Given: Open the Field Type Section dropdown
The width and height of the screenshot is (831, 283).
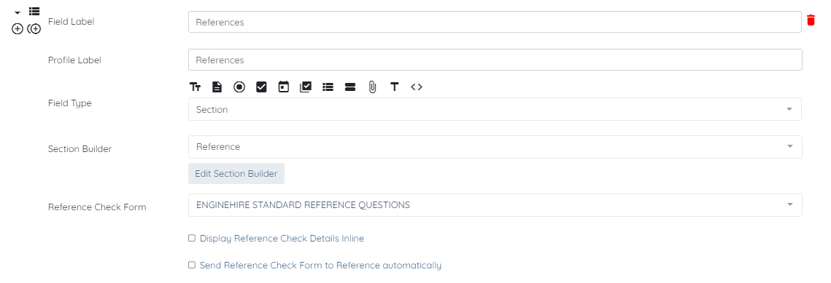Looking at the screenshot, I should 495,109.
